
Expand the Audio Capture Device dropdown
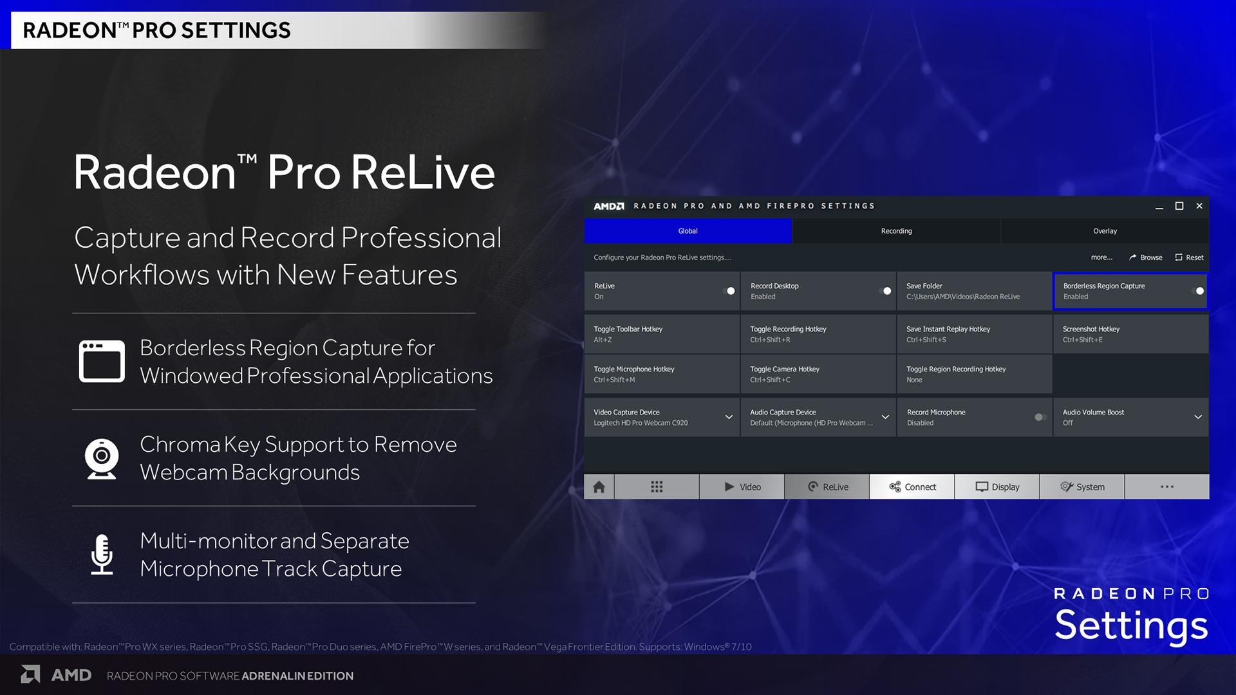pos(885,417)
